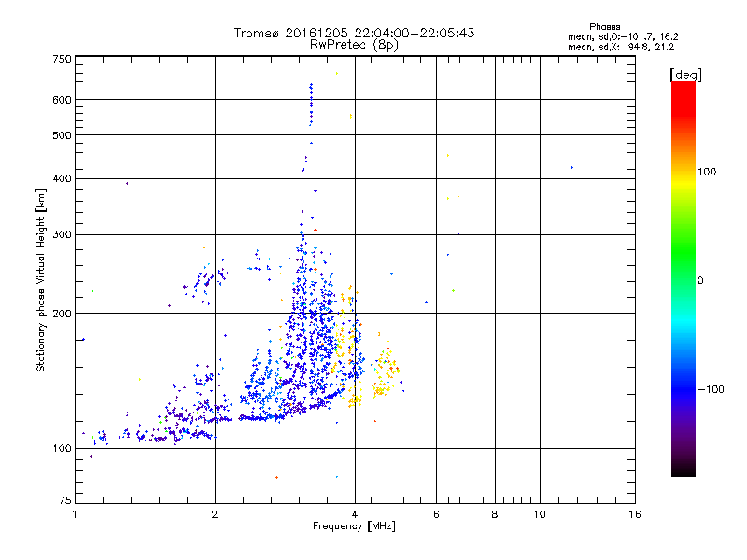Click the y-axis '400' tick label
Viewport: 747px width, 560px height.
[62, 178]
